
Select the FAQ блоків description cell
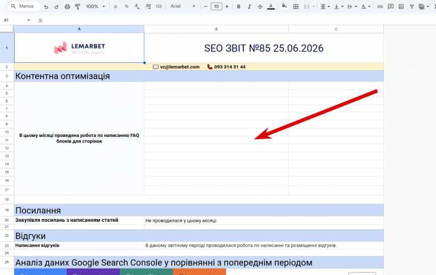point(79,138)
